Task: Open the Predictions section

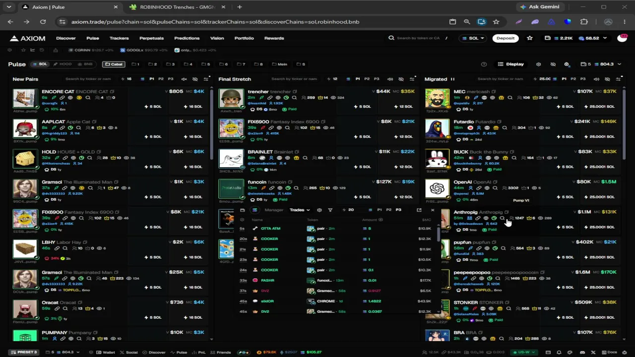Action: click(187, 38)
